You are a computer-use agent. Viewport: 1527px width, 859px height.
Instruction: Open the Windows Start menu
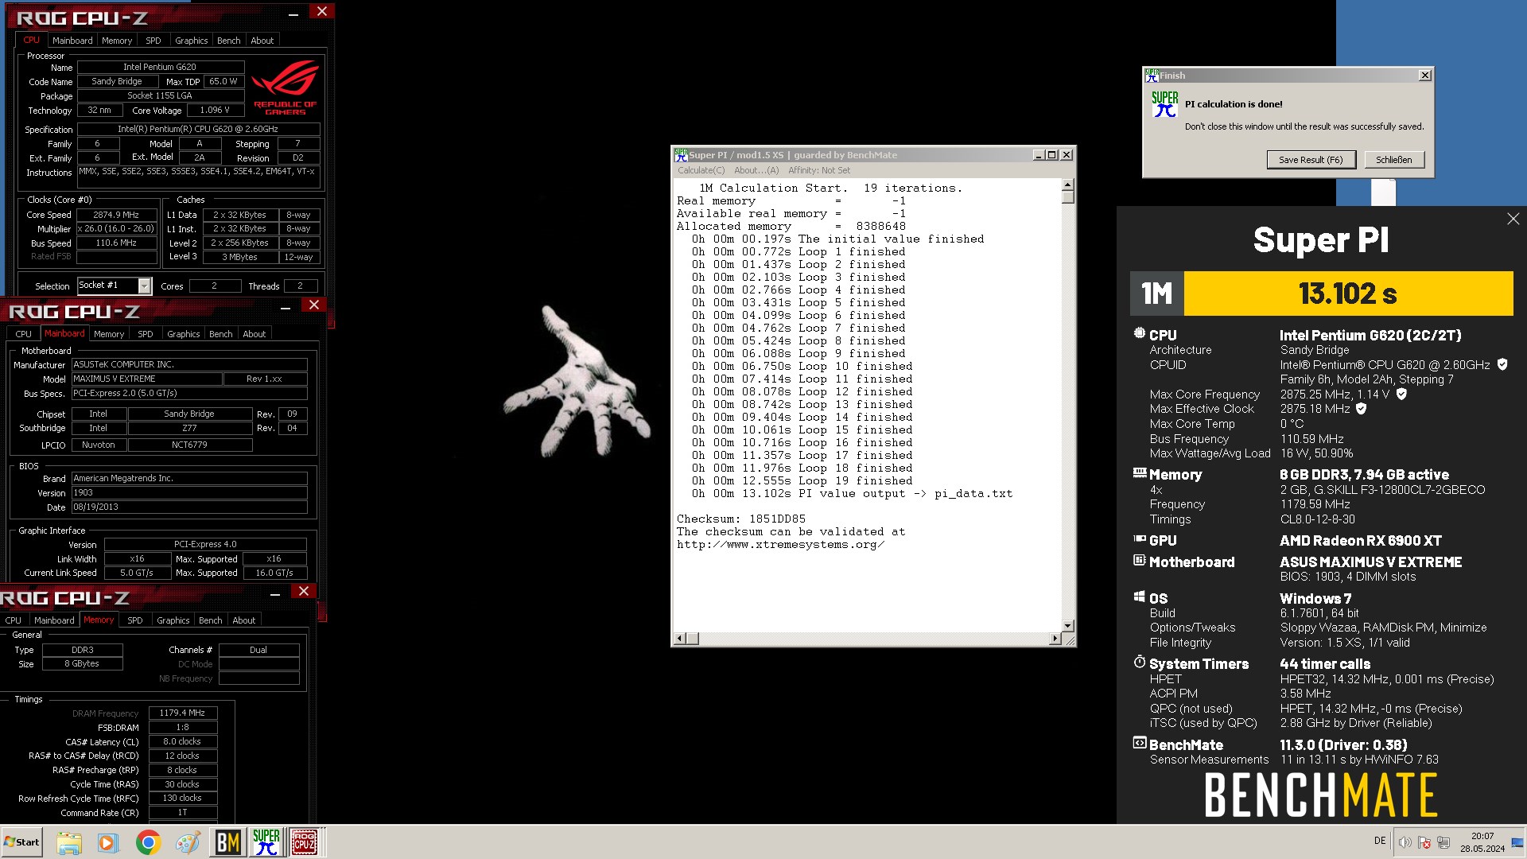pyautogui.click(x=21, y=842)
